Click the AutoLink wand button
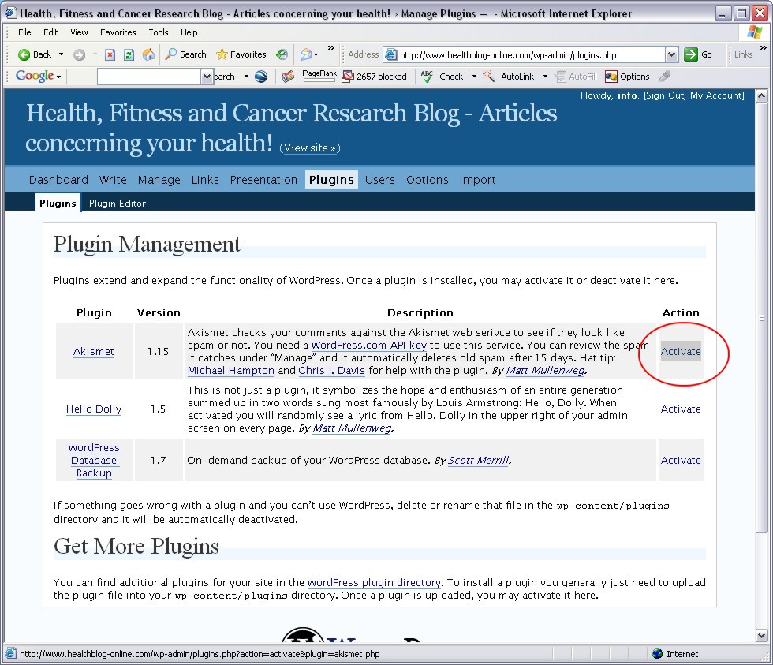Image resolution: width=773 pixels, height=665 pixels. [x=509, y=77]
